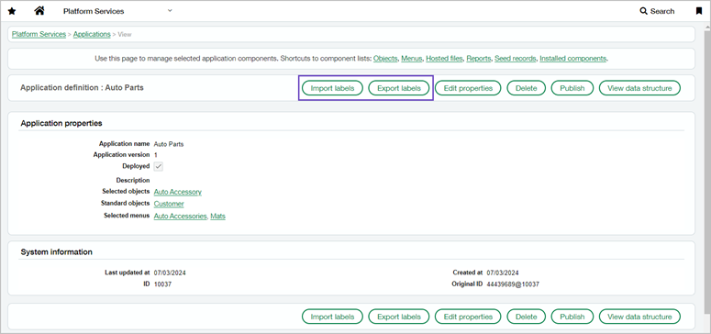The image size is (711, 334).
Task: Open the Mats menu link
Action: tap(217, 216)
